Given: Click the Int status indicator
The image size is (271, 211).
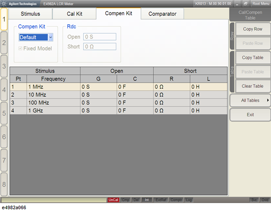Looking at the screenshot, I should (147, 200).
